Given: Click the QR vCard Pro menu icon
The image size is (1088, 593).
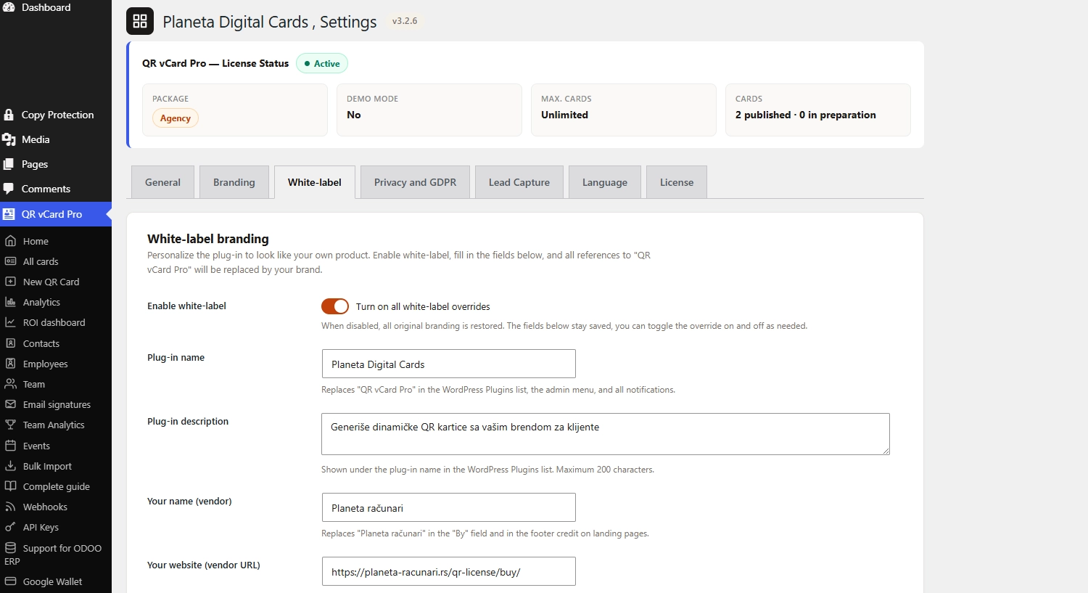Looking at the screenshot, I should click(x=9, y=214).
